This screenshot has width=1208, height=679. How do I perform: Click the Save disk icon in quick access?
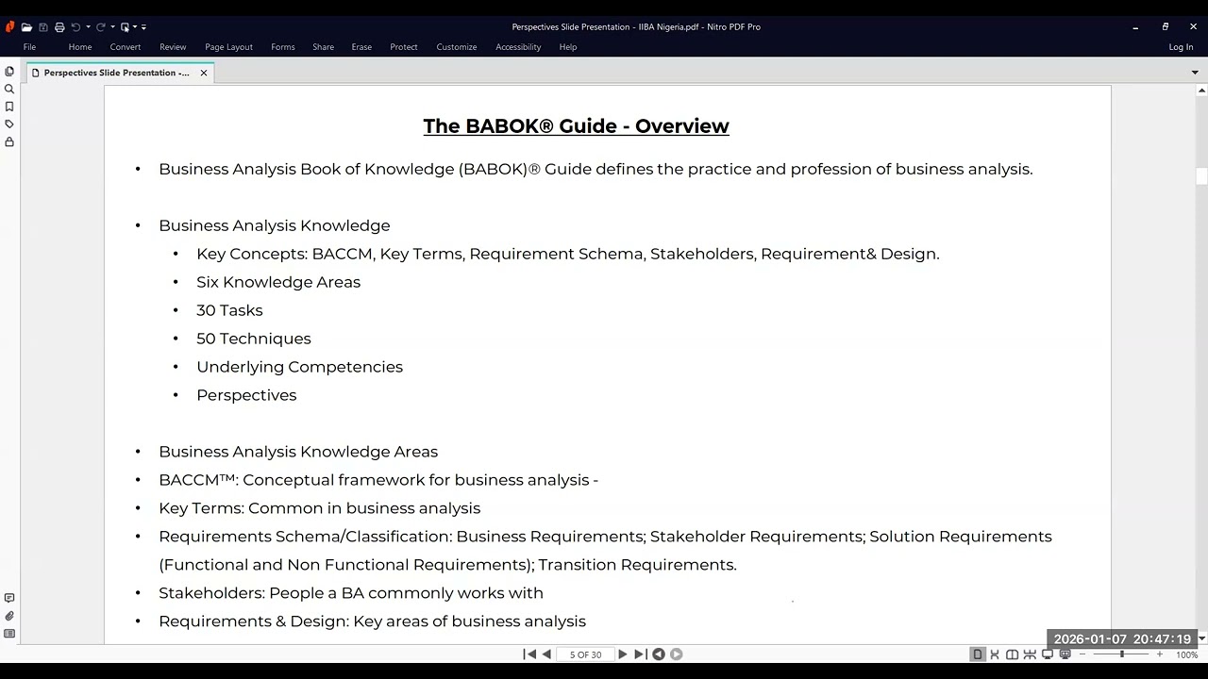click(43, 27)
